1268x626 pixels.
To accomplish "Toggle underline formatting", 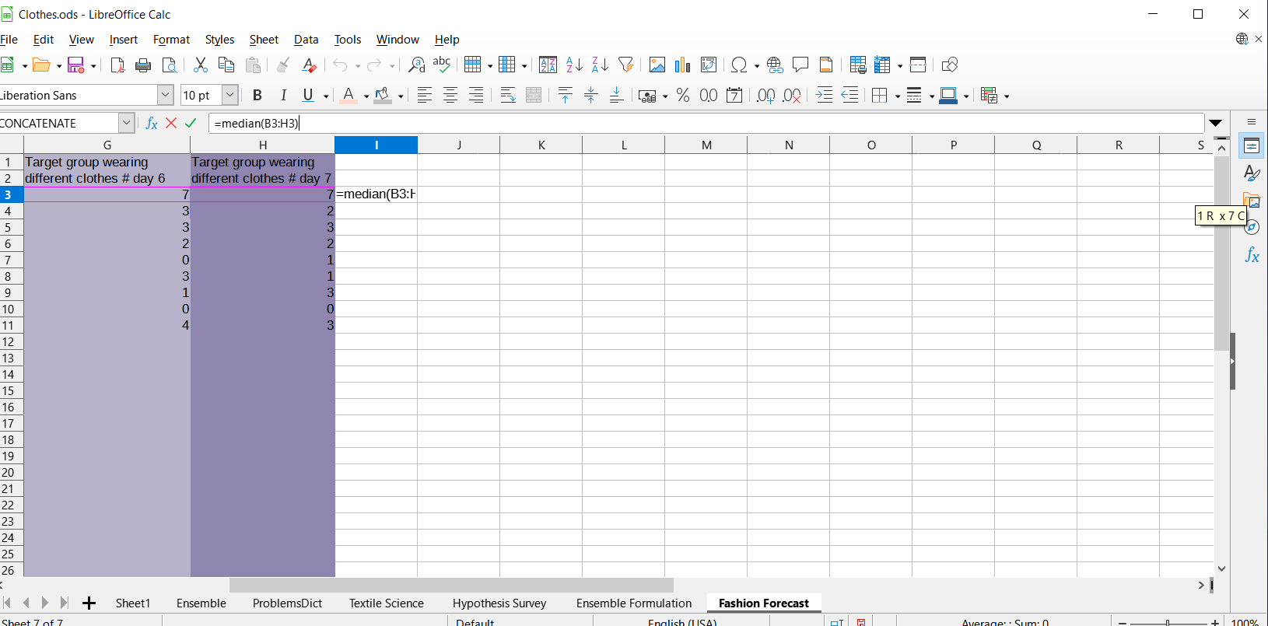I will [308, 96].
